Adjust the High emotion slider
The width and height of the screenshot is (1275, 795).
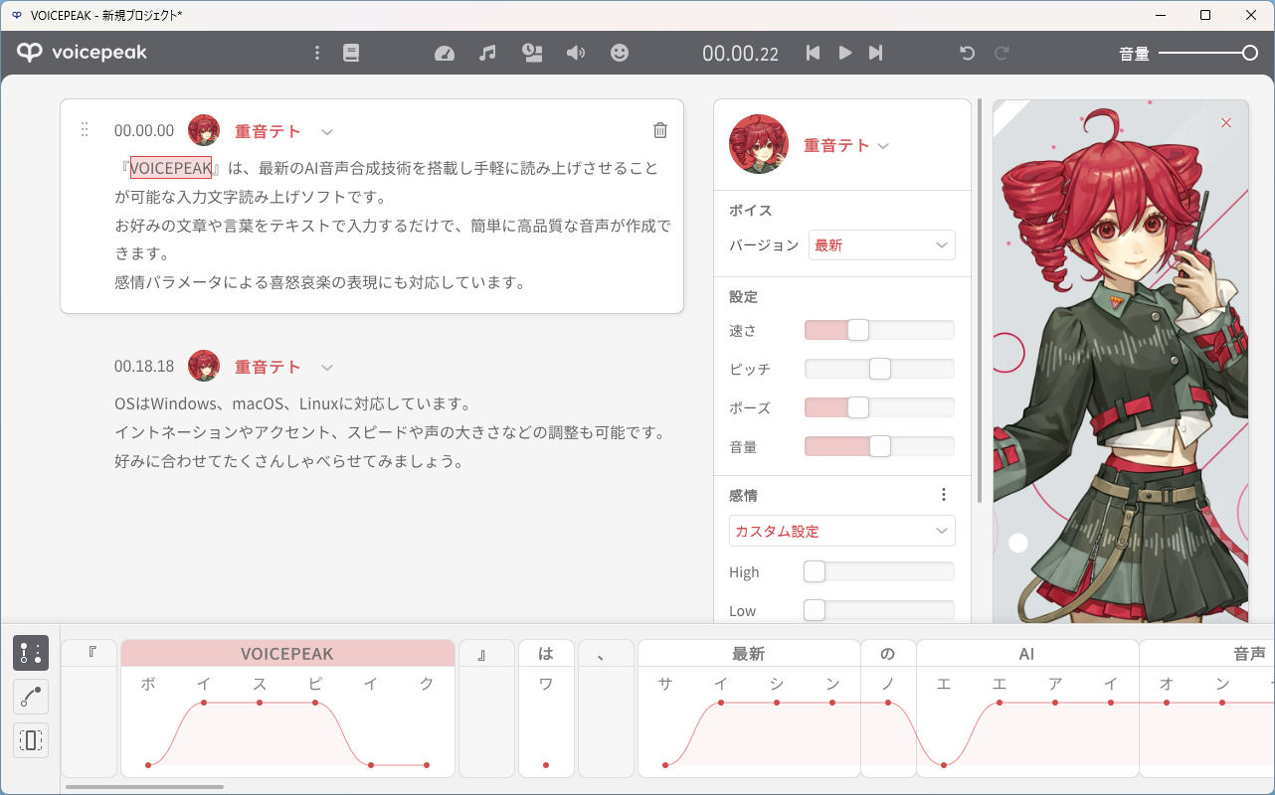[879, 571]
